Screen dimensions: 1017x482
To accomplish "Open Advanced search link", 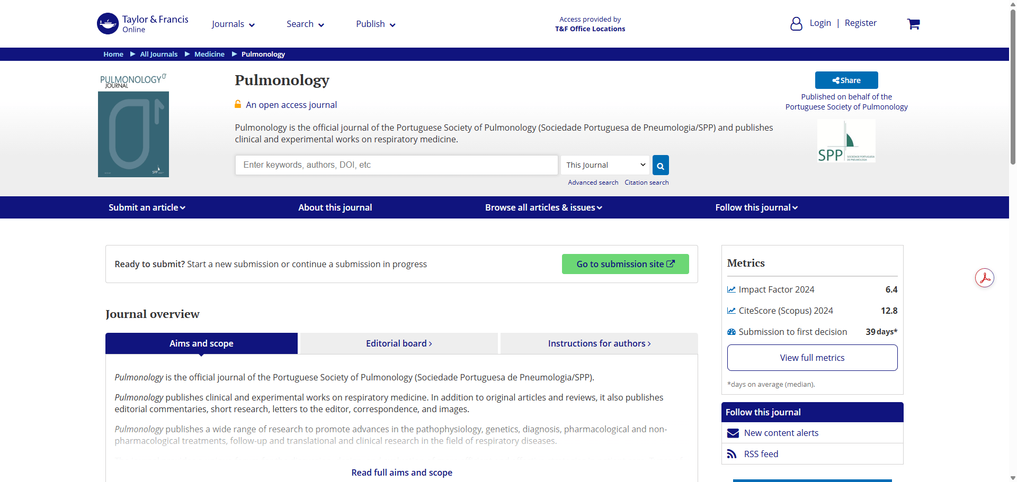I will pos(593,183).
